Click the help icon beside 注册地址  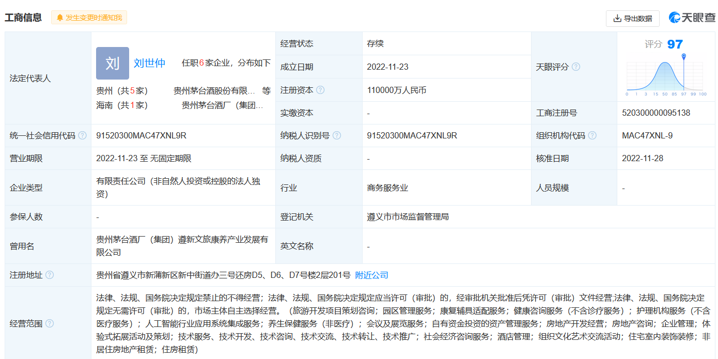click(50, 275)
